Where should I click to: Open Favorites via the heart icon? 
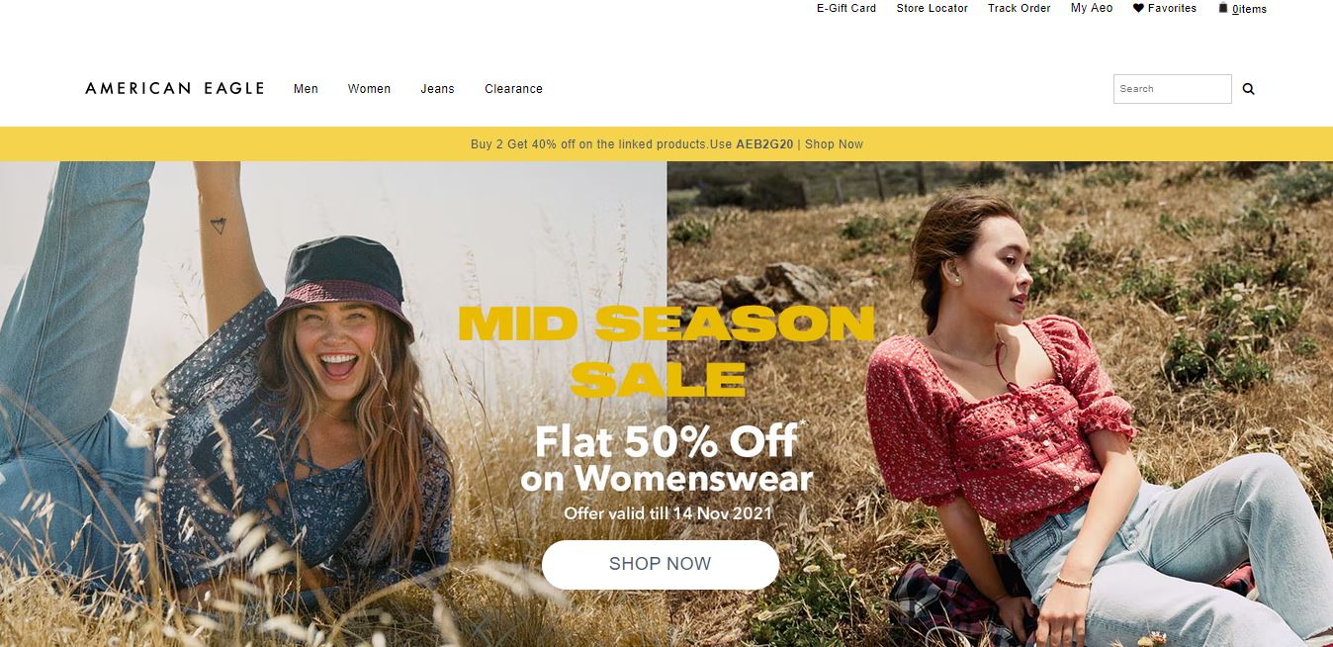[x=1138, y=8]
